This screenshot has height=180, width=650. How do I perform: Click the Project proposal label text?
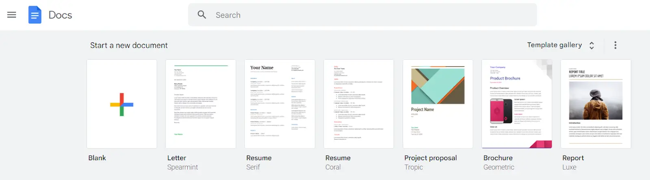tap(431, 158)
